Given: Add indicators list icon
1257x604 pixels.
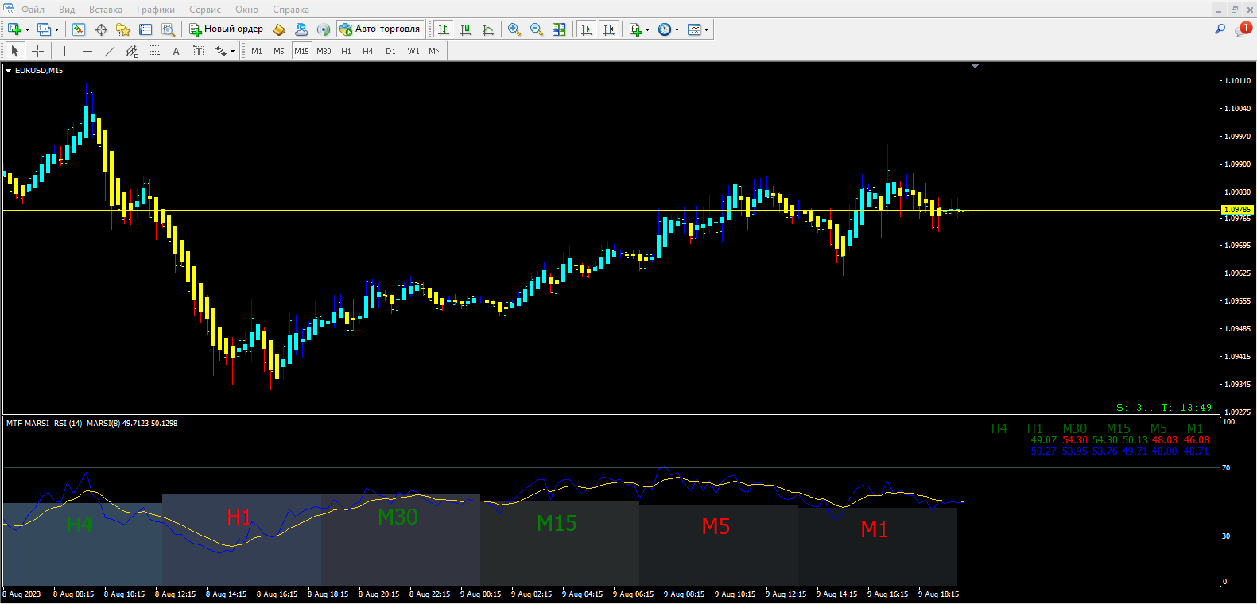Looking at the screenshot, I should tap(635, 29).
